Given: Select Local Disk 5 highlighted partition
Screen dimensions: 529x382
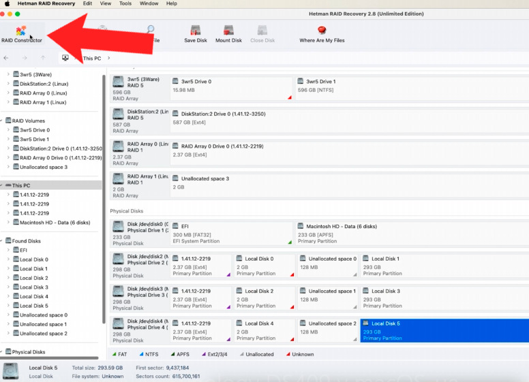Looking at the screenshot, I should pyautogui.click(x=444, y=330).
